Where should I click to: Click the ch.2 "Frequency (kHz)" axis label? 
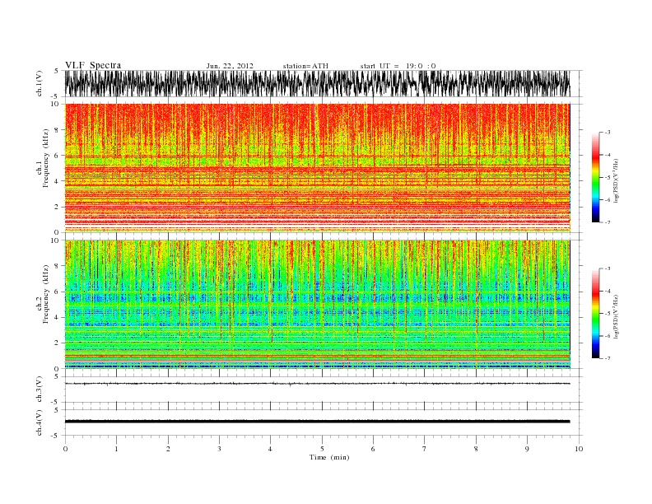click(x=45, y=293)
